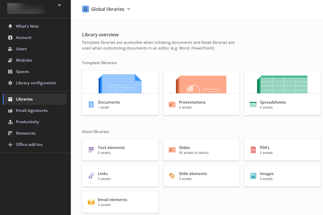Open the Email elements asset library
Screen dimensions: 323x215
pyautogui.click(x=120, y=202)
